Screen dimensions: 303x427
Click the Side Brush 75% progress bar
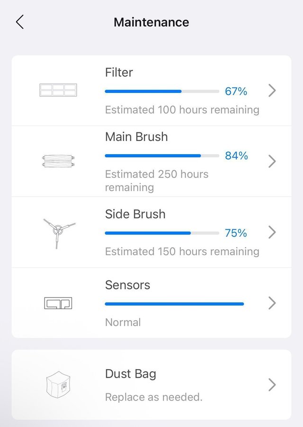tap(162, 233)
